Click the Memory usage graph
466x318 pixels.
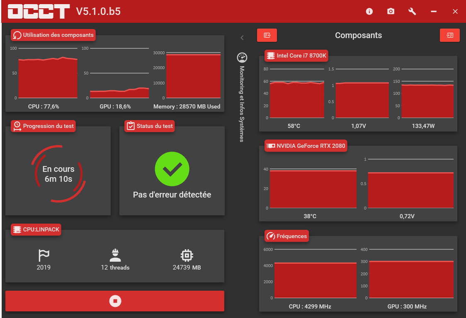click(193, 75)
